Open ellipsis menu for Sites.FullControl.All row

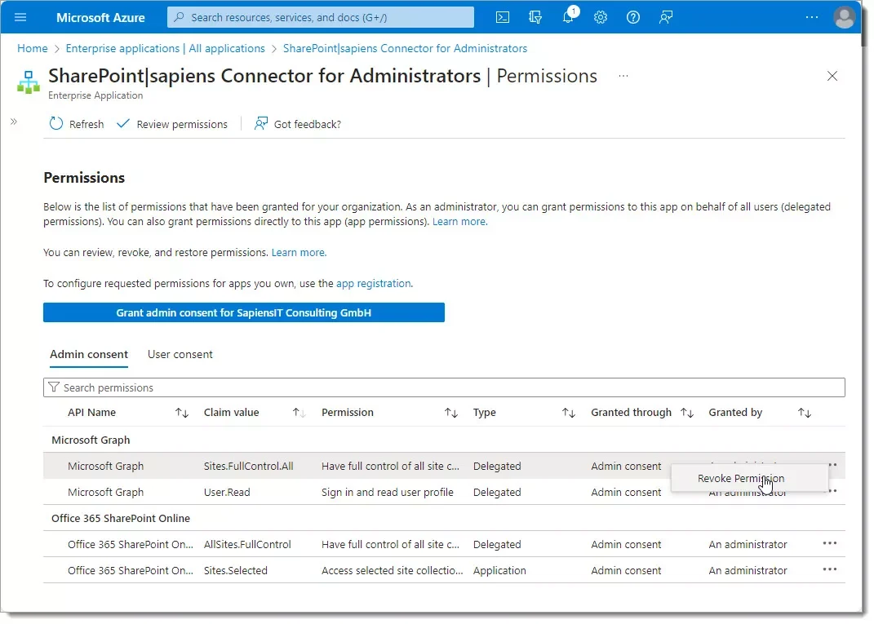pos(832,465)
